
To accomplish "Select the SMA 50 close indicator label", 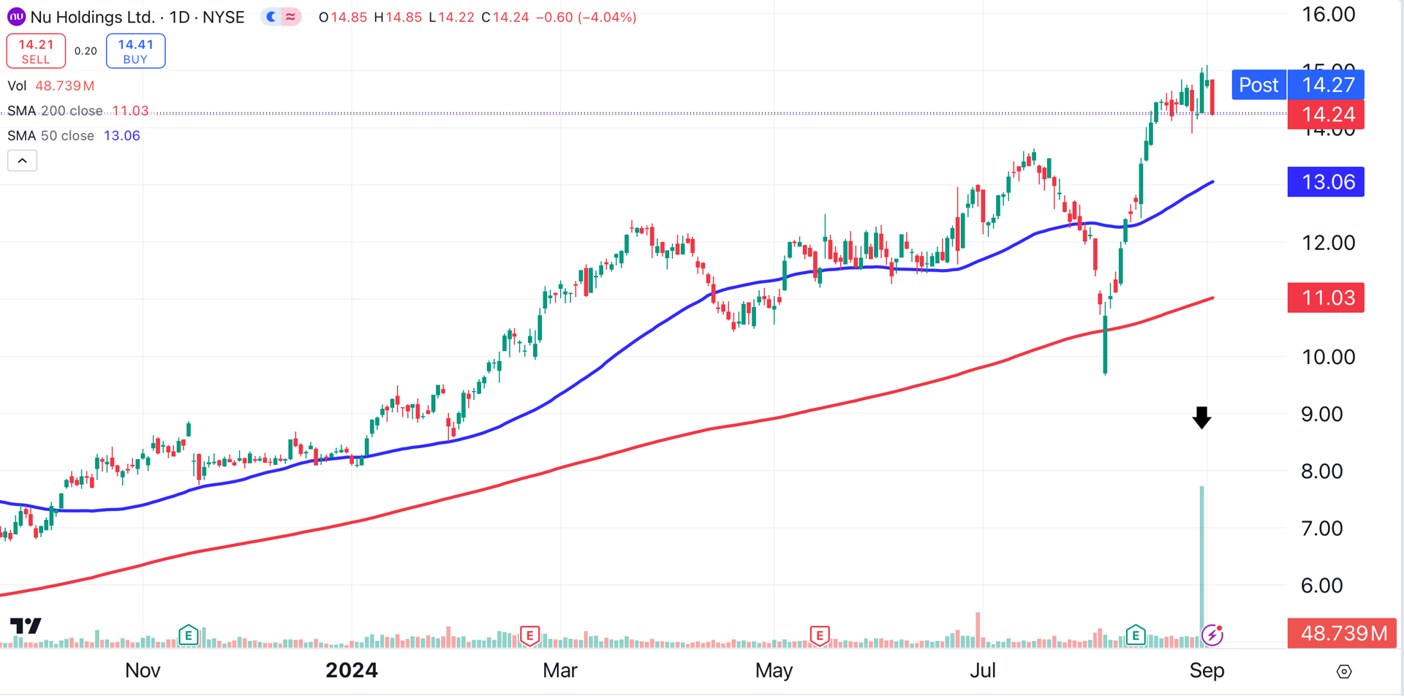I will point(50,136).
